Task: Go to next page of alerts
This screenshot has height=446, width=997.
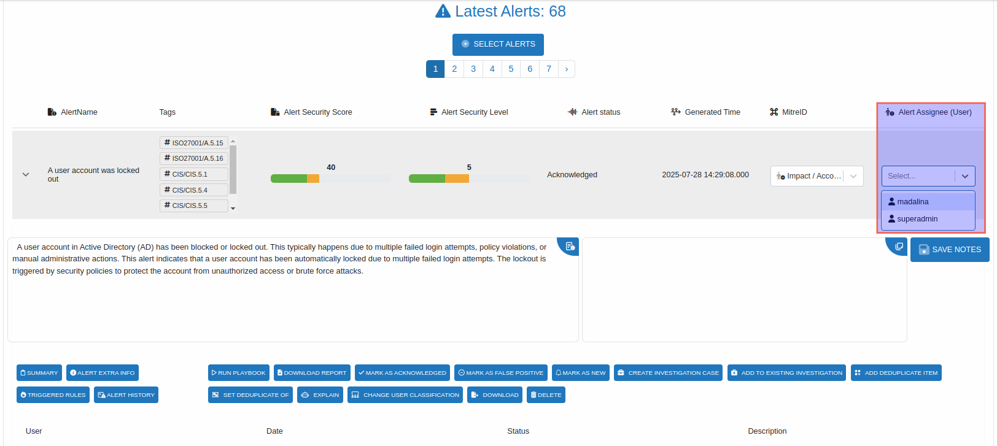Action: pyautogui.click(x=566, y=69)
